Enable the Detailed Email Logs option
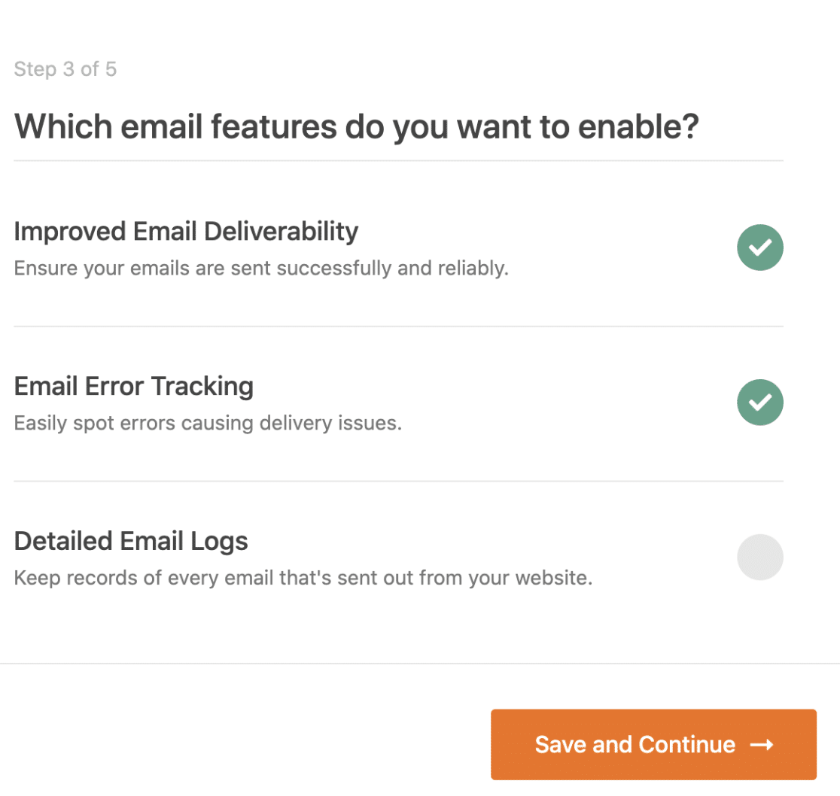 pos(759,558)
